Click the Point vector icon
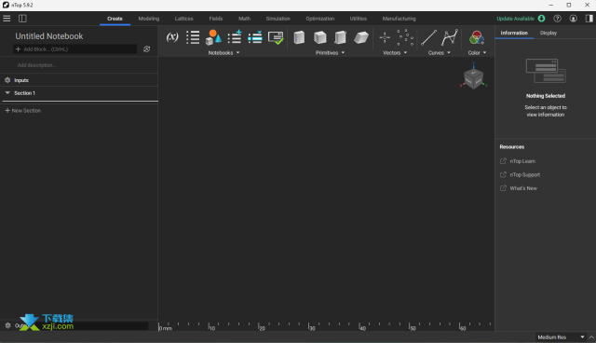Viewport: 596px width, 343px height. (x=385, y=37)
